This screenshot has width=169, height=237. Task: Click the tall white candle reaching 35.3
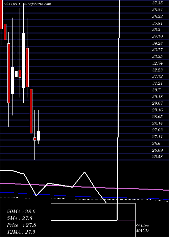click(24, 60)
